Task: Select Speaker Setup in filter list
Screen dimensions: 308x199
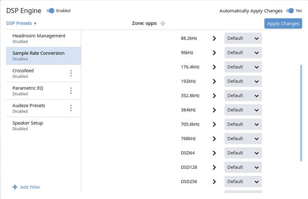Action: click(x=44, y=126)
